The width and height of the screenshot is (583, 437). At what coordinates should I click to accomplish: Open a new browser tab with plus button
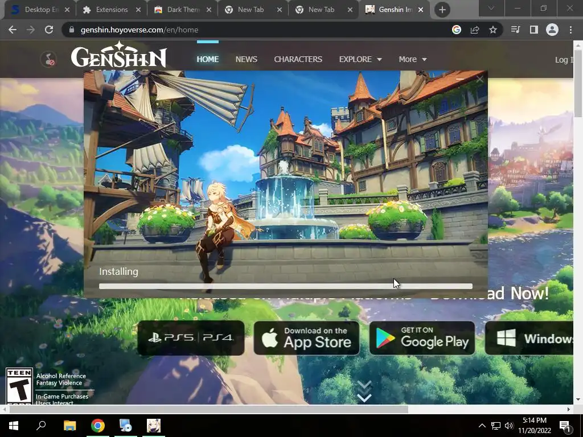click(x=442, y=10)
